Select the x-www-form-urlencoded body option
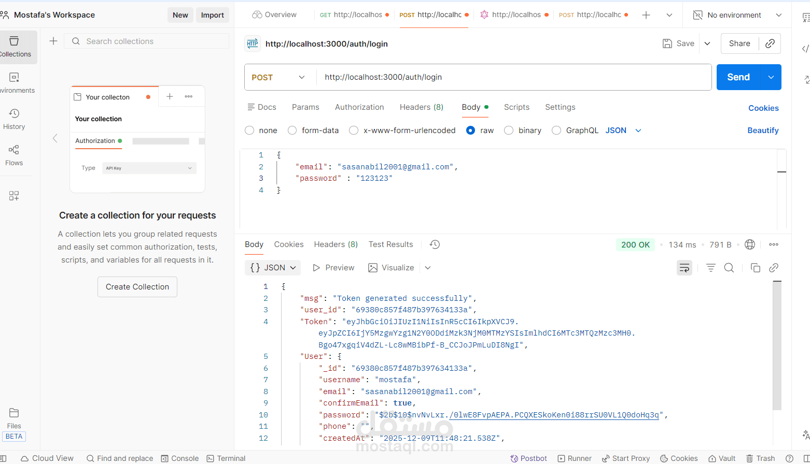This screenshot has height=464, width=810. (x=354, y=130)
